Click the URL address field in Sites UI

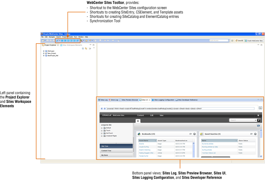click(180, 109)
